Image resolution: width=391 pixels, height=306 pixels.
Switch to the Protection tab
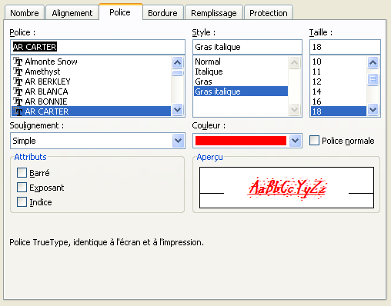[x=269, y=12]
